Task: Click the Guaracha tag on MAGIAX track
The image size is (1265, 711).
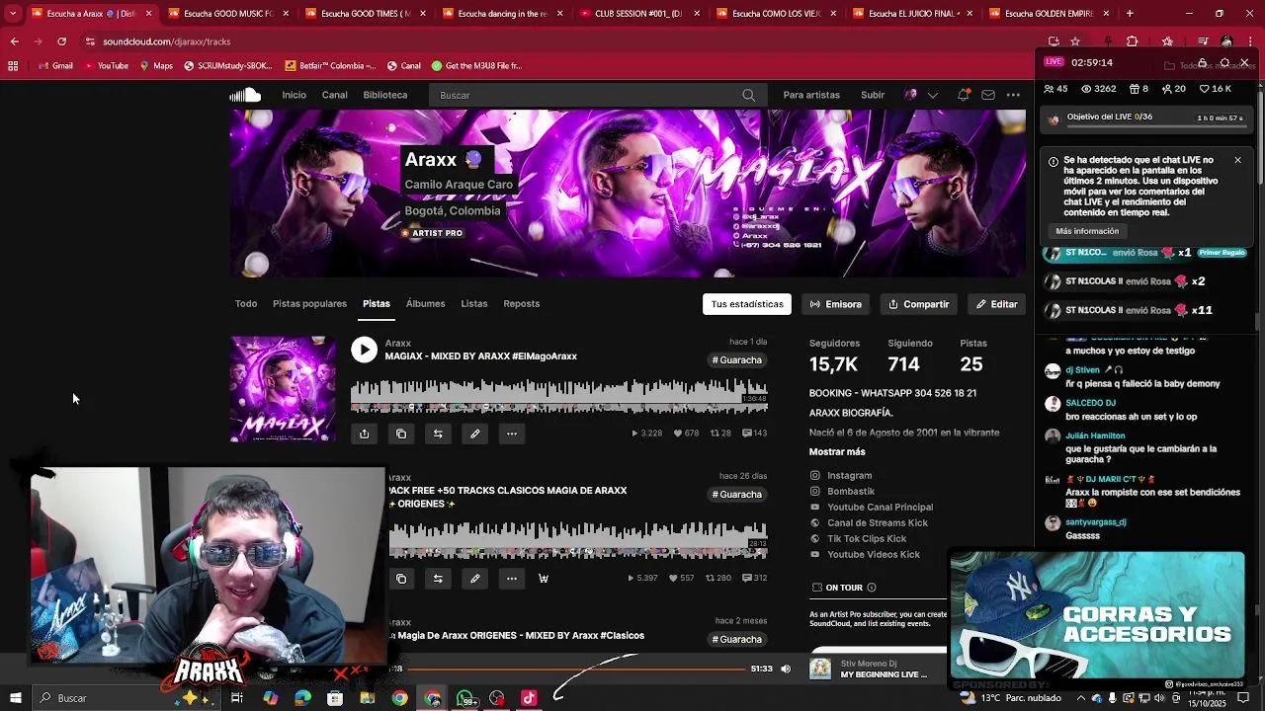Action: (x=737, y=360)
